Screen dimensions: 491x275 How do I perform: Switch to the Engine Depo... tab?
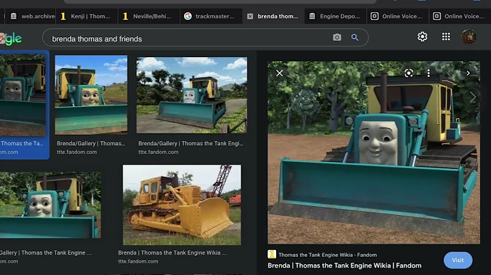tap(336, 16)
